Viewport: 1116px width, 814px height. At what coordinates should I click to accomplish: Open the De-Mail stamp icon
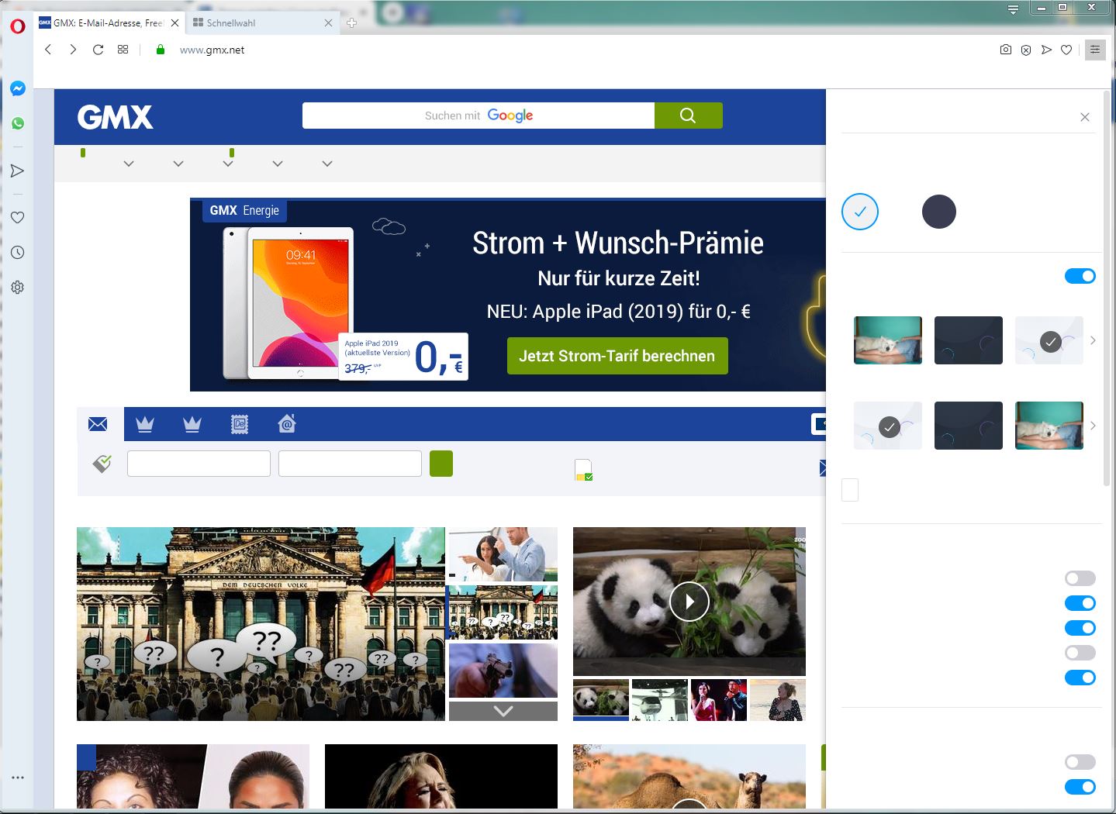(x=240, y=424)
